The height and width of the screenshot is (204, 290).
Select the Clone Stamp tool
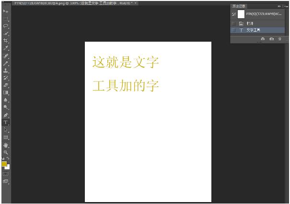(6, 70)
